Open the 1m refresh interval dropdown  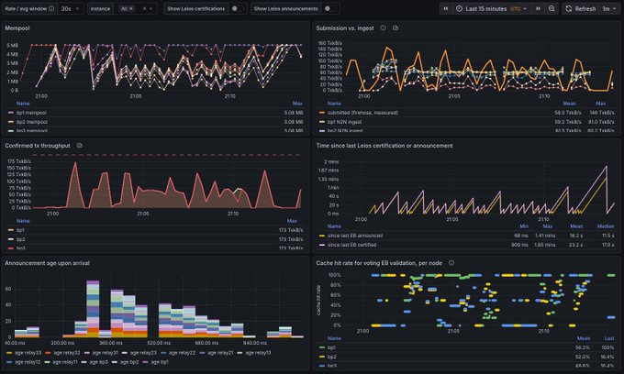coord(608,8)
